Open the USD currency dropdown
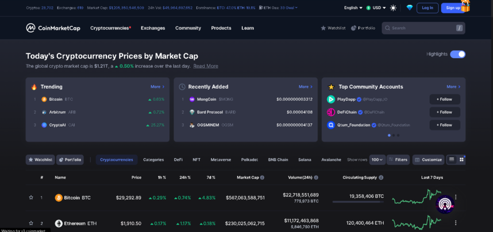The image size is (493, 232). (x=376, y=8)
